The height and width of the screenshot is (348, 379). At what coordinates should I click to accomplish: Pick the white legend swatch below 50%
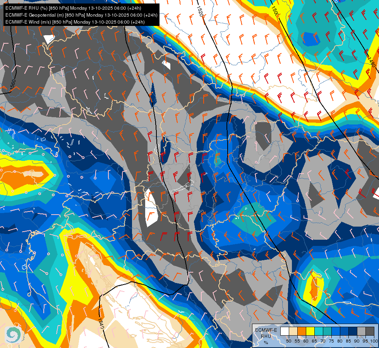point(285,331)
